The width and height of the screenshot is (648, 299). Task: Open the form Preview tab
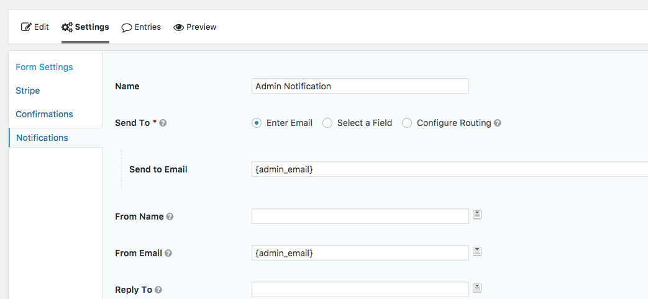pyautogui.click(x=195, y=27)
